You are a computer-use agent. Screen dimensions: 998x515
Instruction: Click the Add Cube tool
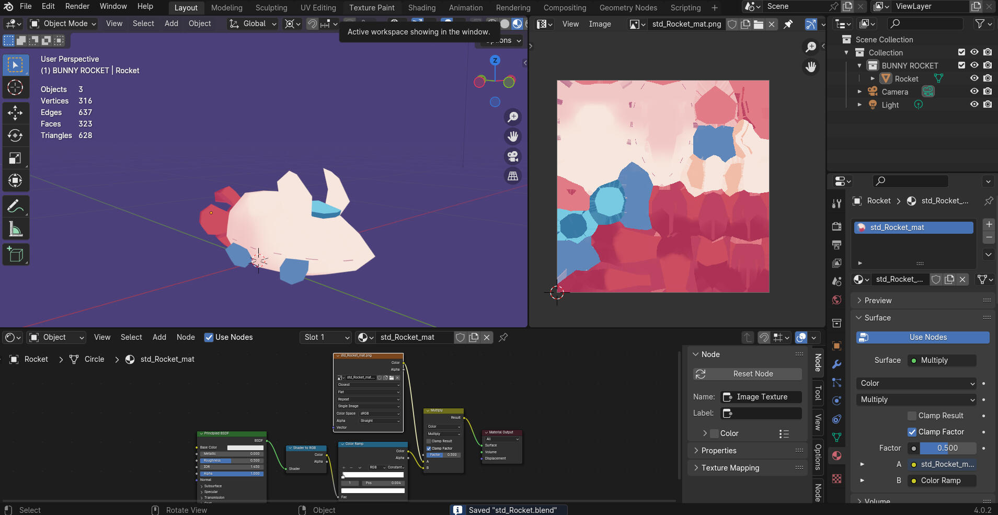tap(15, 255)
